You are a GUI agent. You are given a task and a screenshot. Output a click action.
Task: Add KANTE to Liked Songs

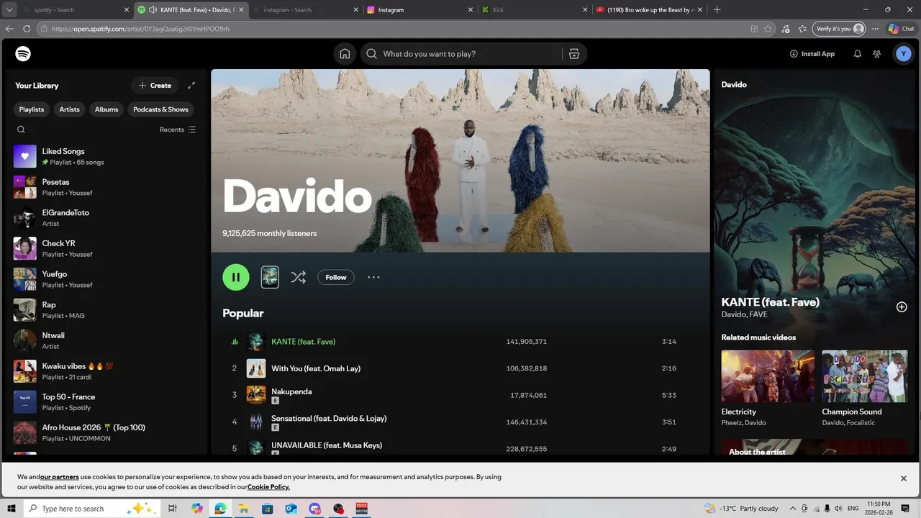point(902,307)
